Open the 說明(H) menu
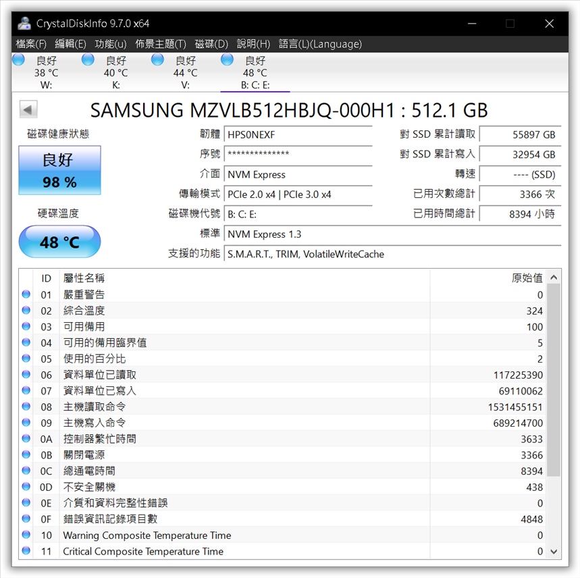This screenshot has height=578, width=580. (x=253, y=44)
